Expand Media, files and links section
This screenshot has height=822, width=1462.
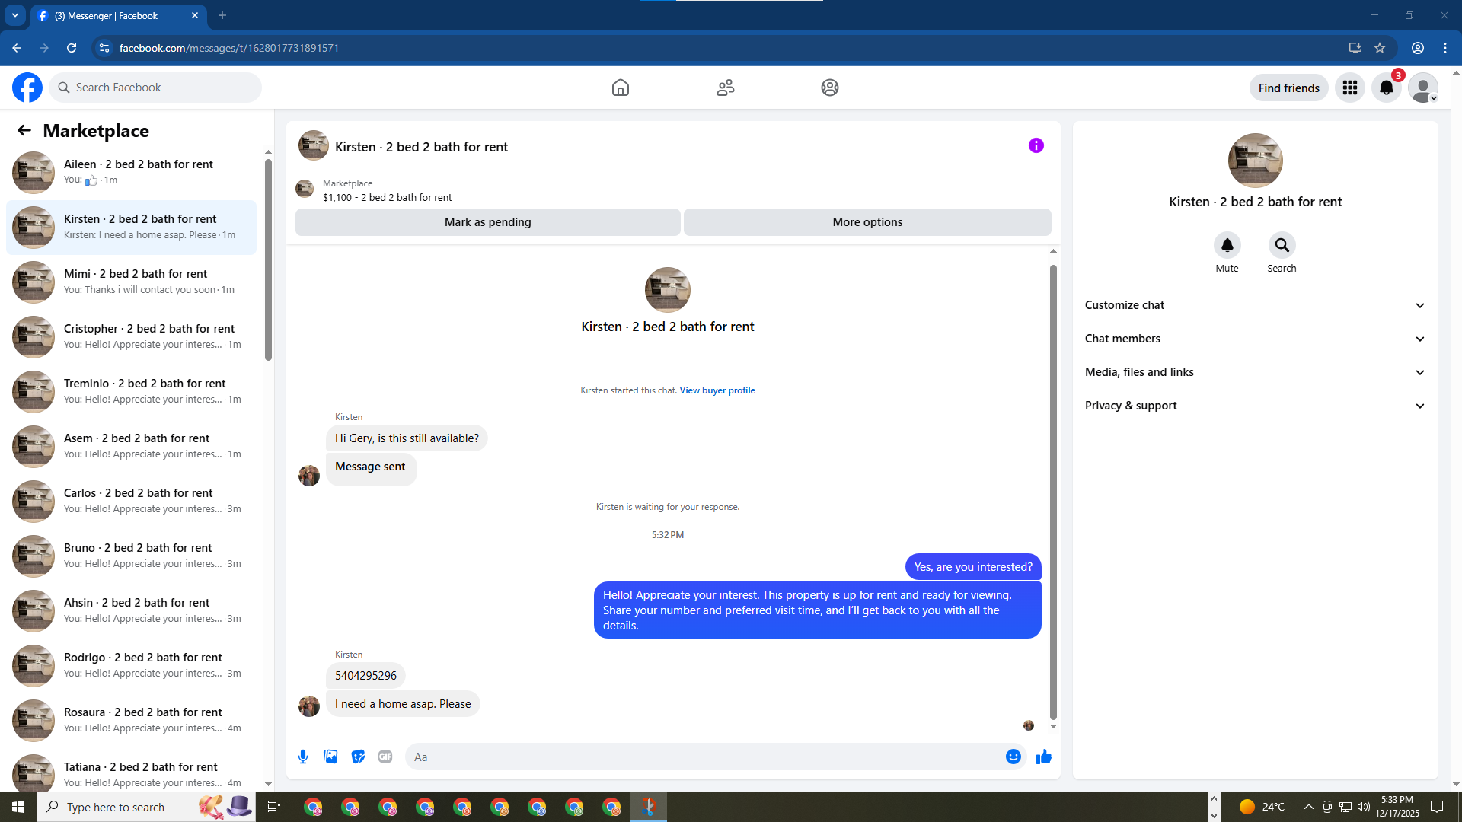click(x=1255, y=372)
